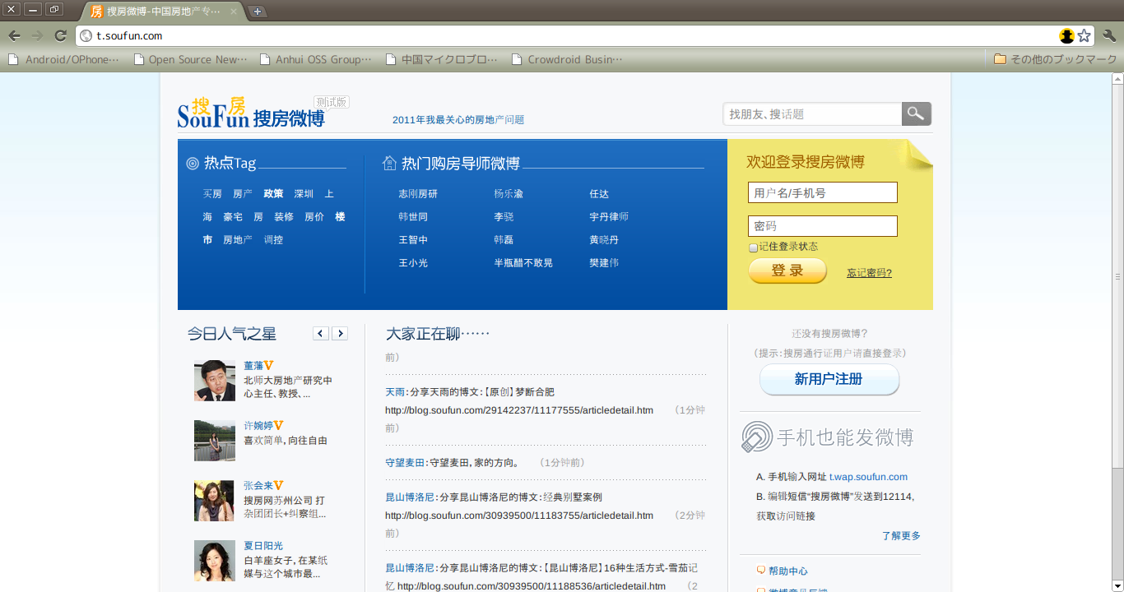Open the 30939500/11183755 article link
Viewport: 1124px width, 592px height.
519,516
